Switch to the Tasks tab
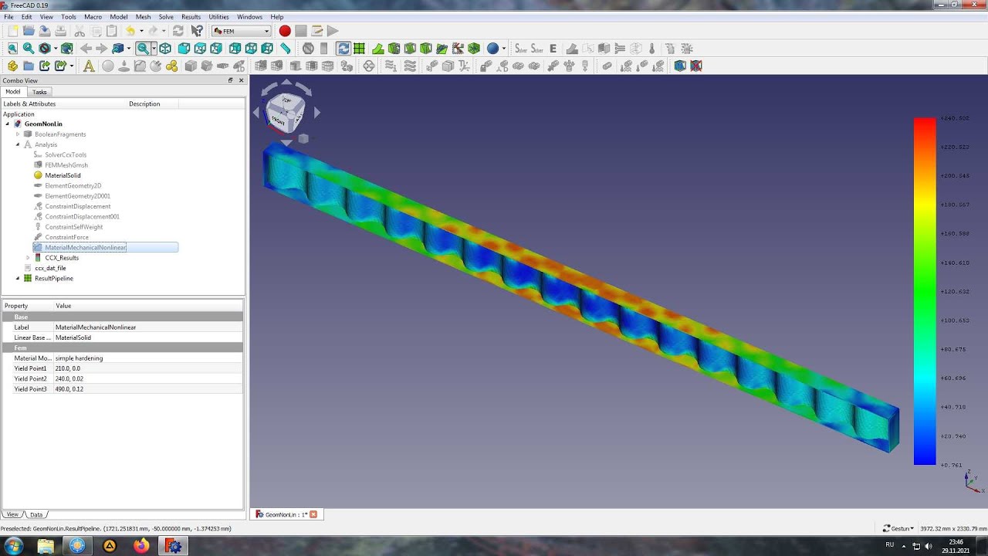 tap(39, 92)
